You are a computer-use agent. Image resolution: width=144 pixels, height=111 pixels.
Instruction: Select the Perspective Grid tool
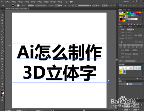[x=2, y=59]
